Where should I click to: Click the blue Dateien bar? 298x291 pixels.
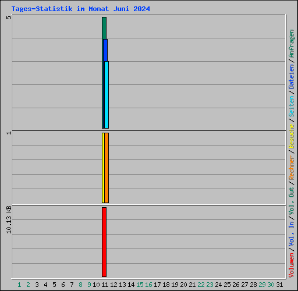pos(105,50)
